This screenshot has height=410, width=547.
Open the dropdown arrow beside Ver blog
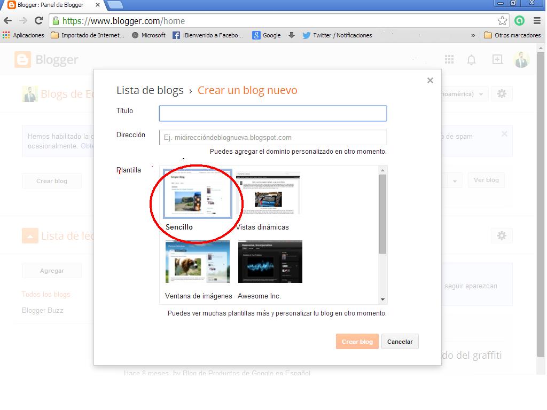(455, 181)
